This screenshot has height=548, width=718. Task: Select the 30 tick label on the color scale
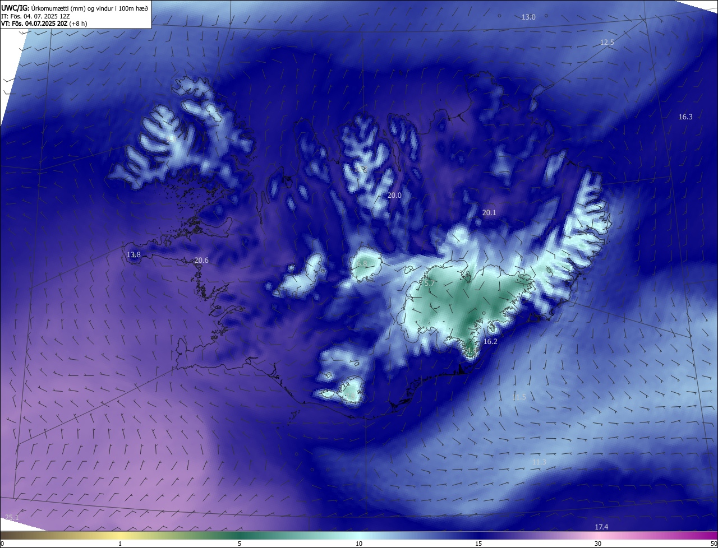point(598,544)
